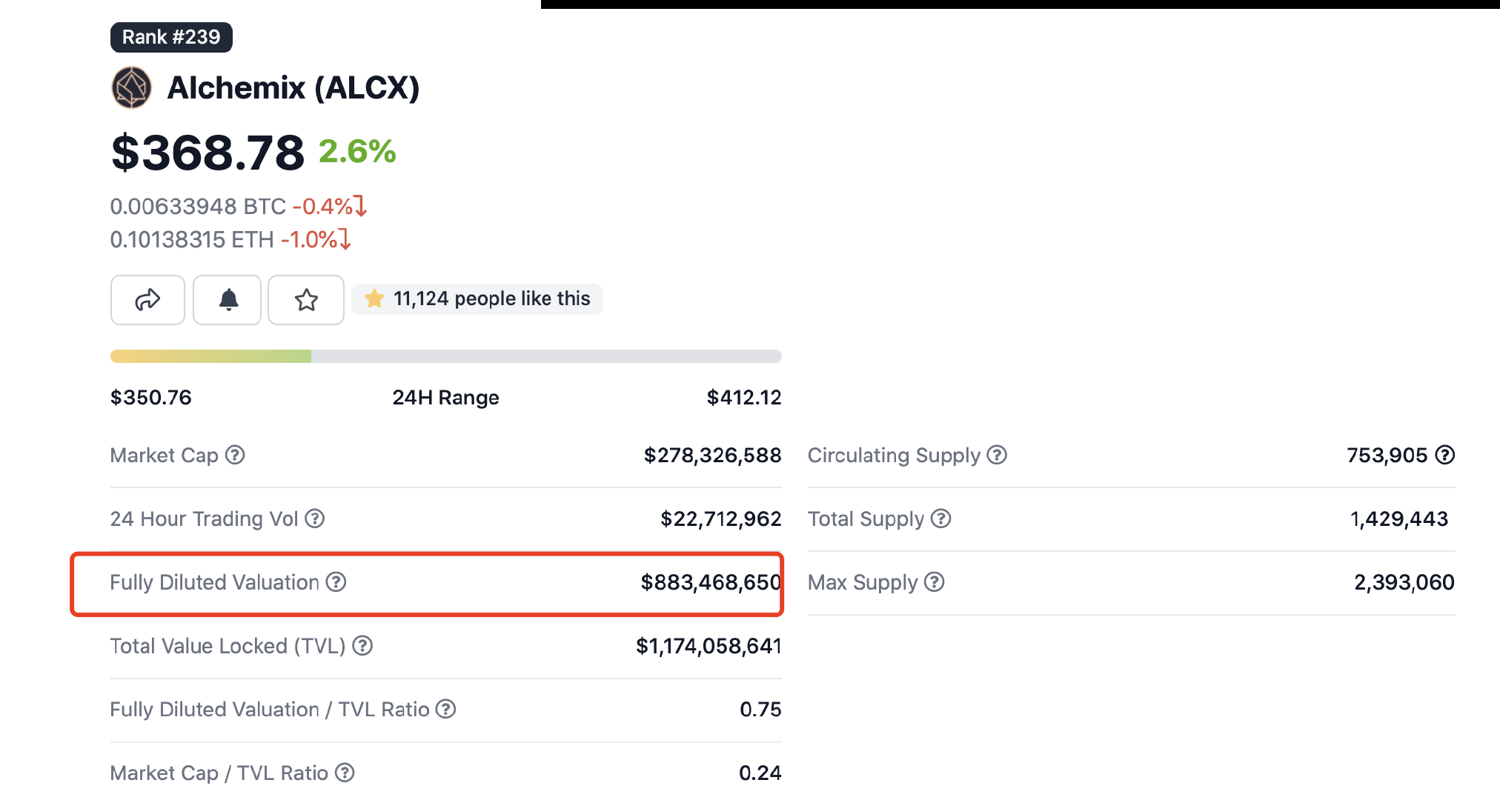Open Market Cap help tooltip icon

click(235, 455)
